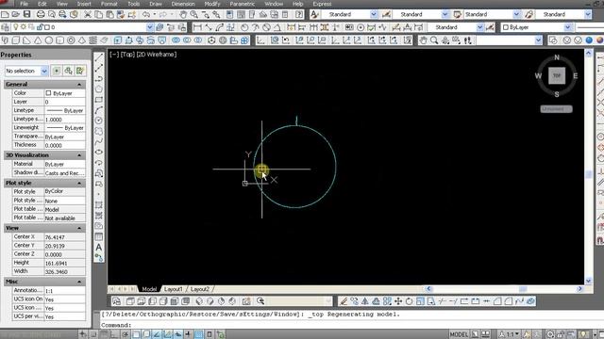Select the Line tool in Draw toolbar
This screenshot has width=604, height=339.
[x=99, y=57]
